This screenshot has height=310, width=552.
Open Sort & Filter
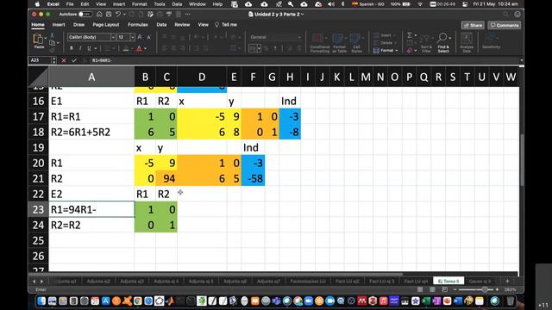(x=426, y=43)
